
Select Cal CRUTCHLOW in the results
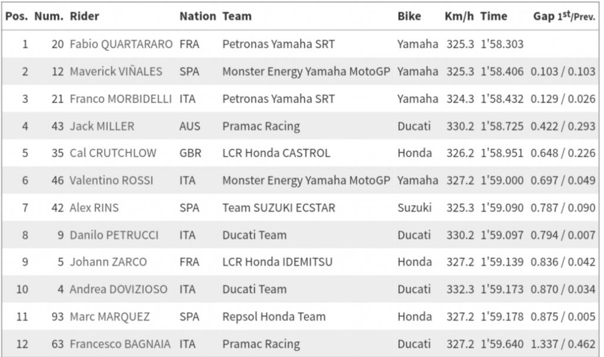point(113,153)
